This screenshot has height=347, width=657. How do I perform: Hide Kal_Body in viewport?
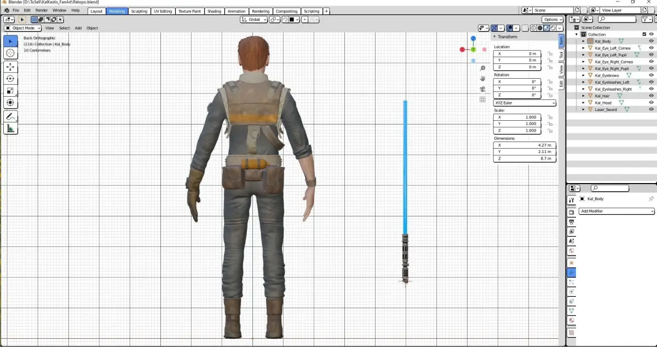652,41
